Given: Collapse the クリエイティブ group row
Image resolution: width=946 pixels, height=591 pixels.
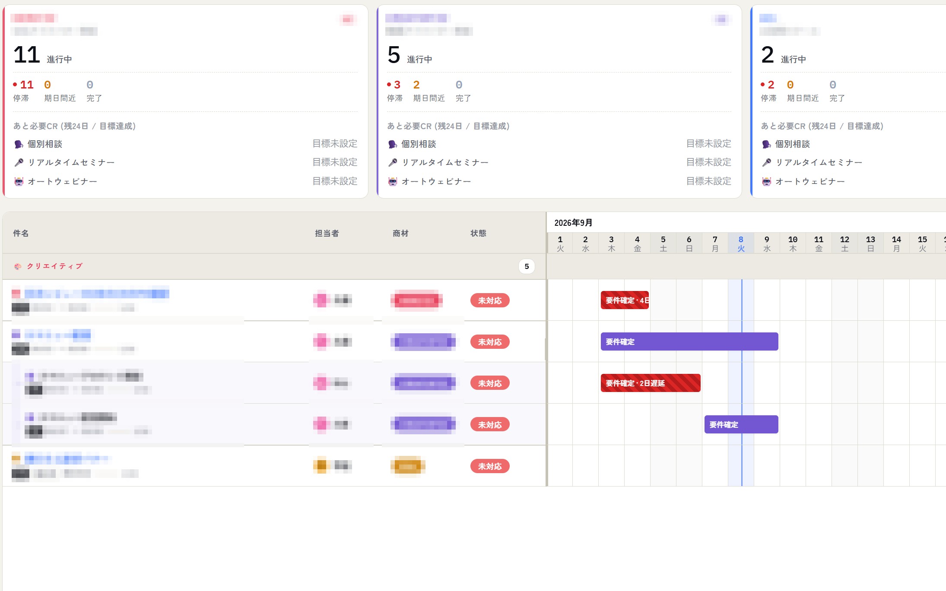Looking at the screenshot, I should pos(274,266).
